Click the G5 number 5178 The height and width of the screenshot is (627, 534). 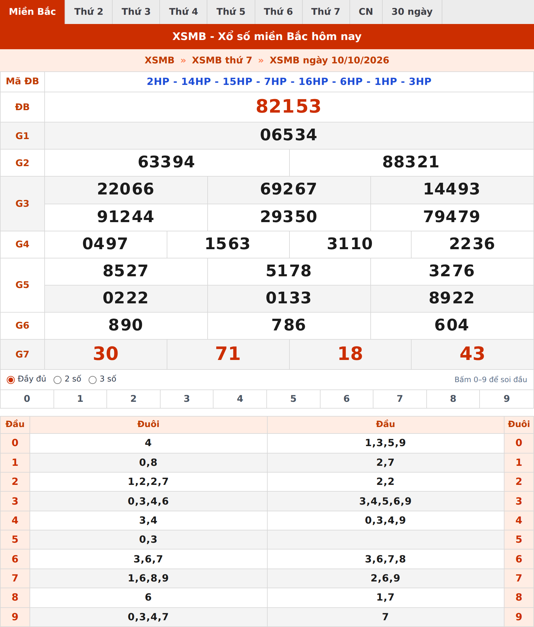(x=289, y=271)
